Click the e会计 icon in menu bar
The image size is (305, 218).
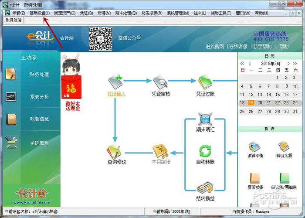pyautogui.click(x=7, y=13)
